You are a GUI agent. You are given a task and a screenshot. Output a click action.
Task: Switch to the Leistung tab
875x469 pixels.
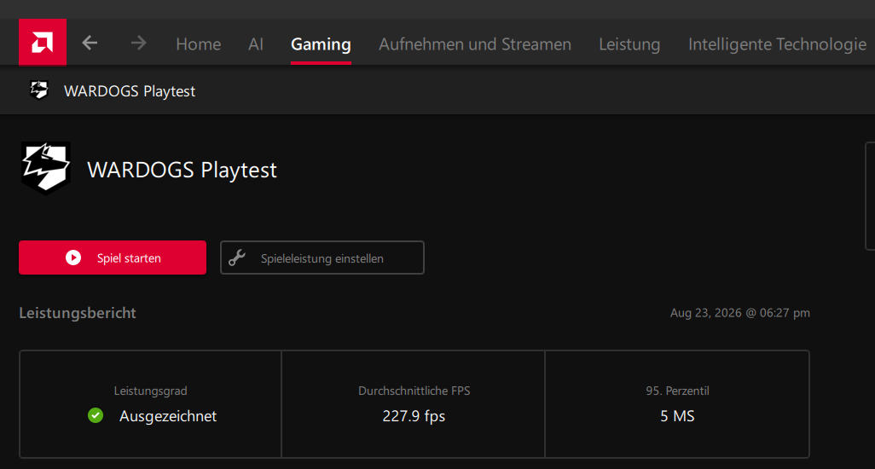(629, 44)
